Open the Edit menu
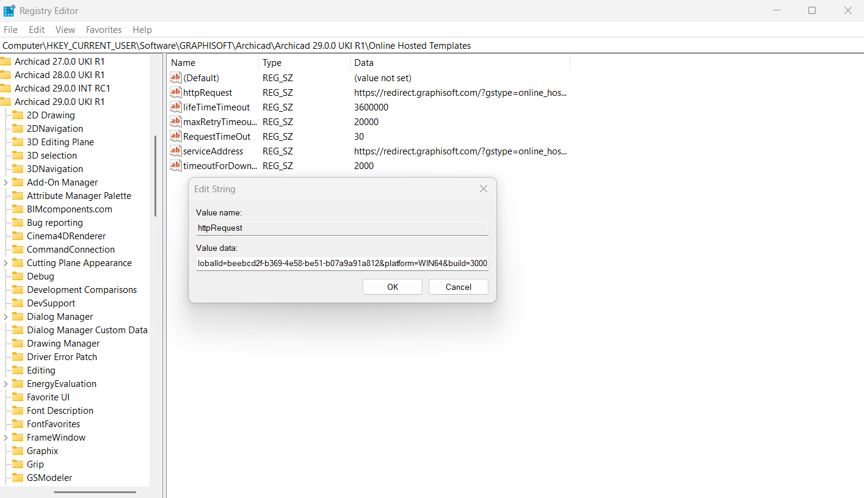This screenshot has width=864, height=498. tap(37, 29)
